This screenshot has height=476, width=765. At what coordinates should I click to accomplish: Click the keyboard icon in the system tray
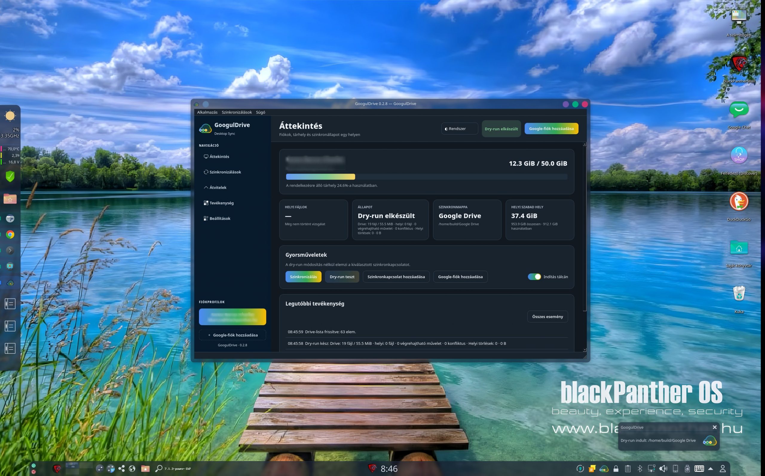(699, 469)
